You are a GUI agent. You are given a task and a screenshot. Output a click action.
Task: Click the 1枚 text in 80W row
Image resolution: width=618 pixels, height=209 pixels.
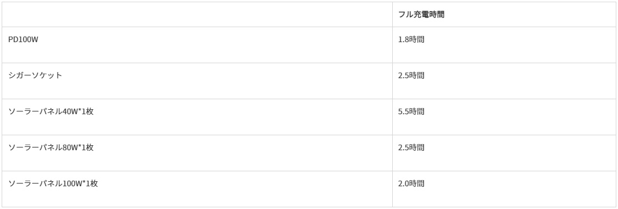[88, 147]
